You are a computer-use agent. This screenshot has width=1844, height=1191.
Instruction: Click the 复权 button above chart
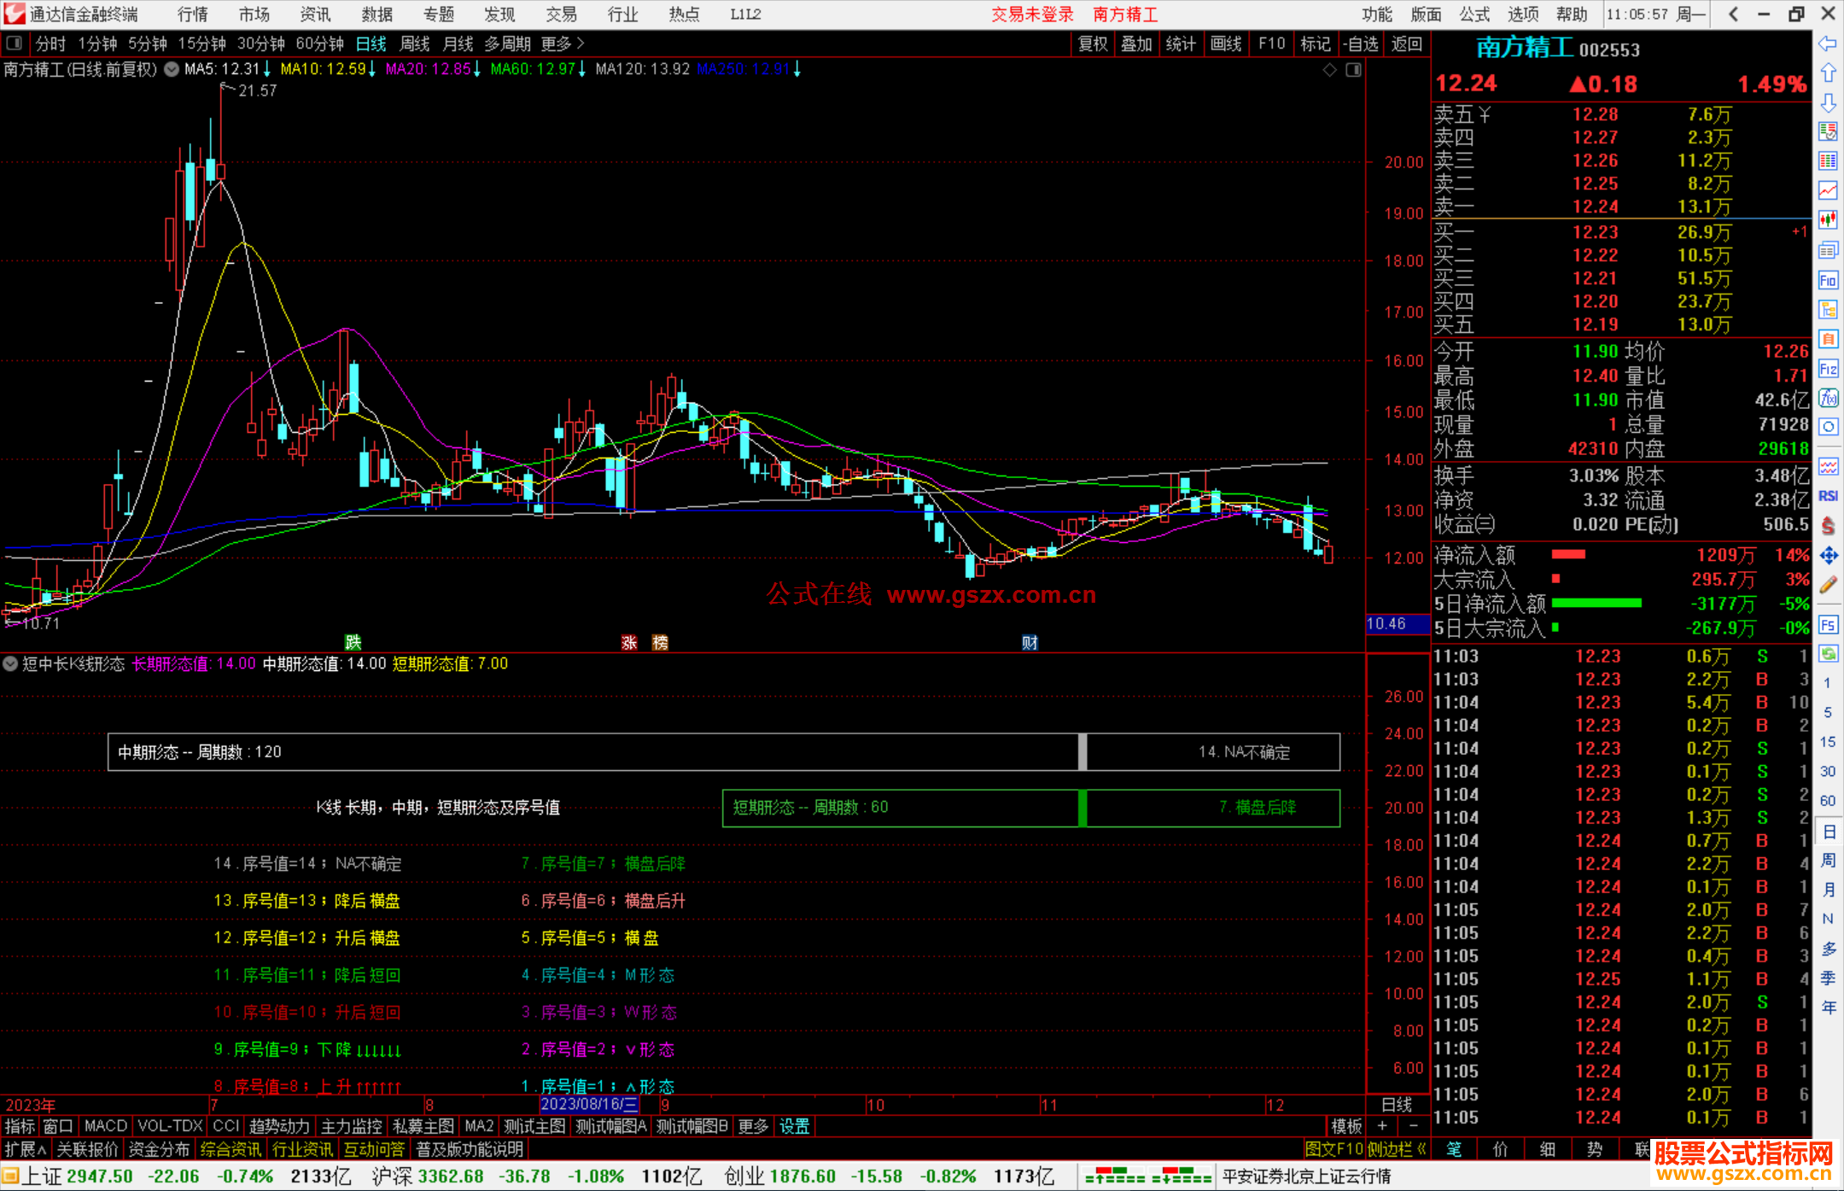[1092, 44]
